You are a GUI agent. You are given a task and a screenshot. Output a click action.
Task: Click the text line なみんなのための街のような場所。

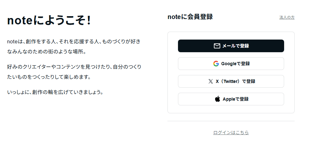46,52
